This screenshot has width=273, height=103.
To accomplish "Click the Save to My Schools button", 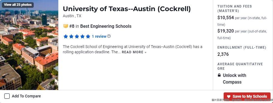I will pyautogui.click(x=247, y=96).
